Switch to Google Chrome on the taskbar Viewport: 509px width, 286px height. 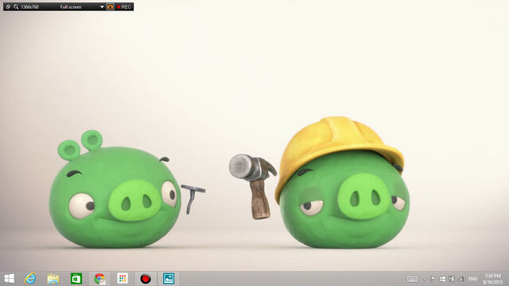(99, 279)
